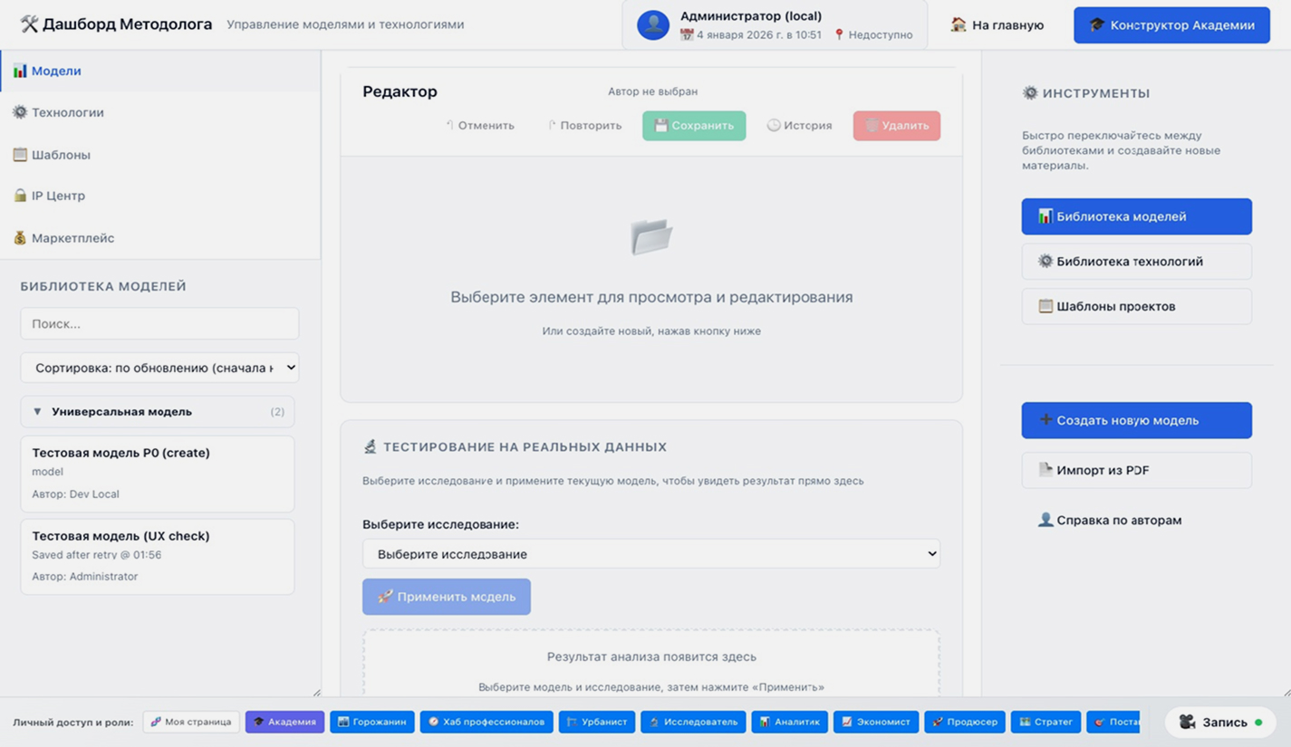
Task: Click the folder icon in the editor
Action: click(651, 237)
